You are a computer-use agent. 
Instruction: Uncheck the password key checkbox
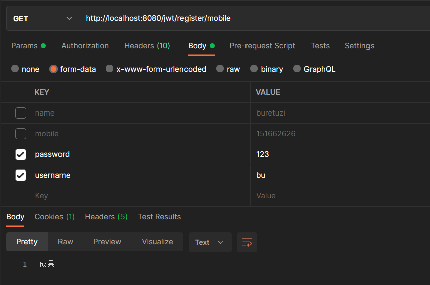coord(21,154)
